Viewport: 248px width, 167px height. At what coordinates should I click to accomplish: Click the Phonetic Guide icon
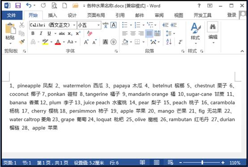point(105,25)
